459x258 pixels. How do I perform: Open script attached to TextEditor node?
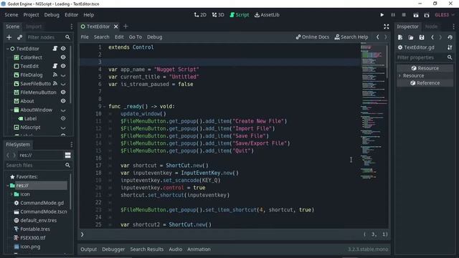click(55, 49)
